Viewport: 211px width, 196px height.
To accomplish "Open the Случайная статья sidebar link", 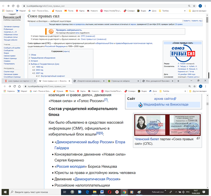I will [11, 37].
